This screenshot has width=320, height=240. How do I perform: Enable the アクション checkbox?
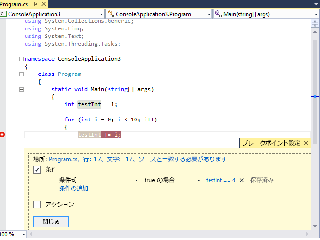point(37,204)
